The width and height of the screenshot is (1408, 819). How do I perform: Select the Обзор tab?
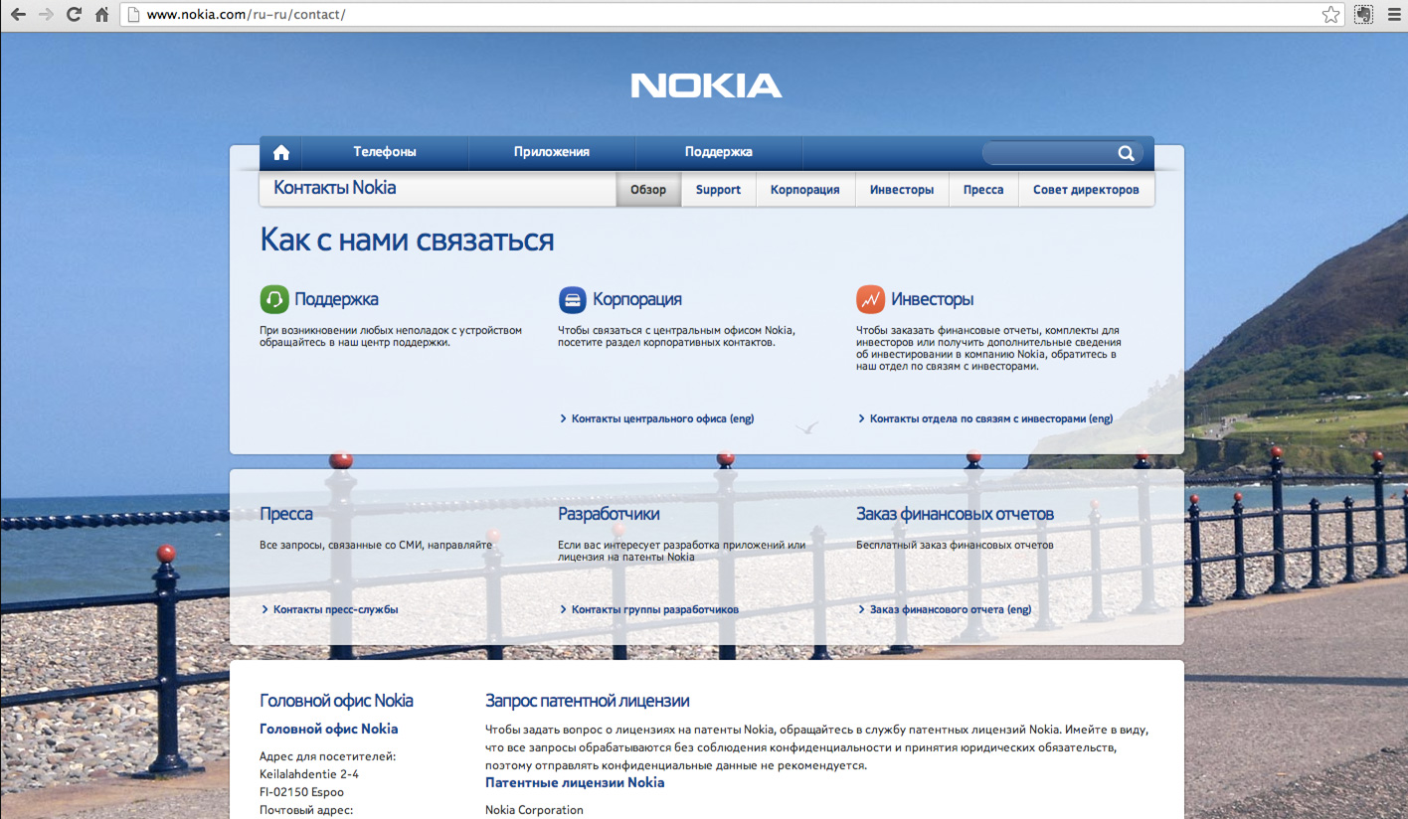648,190
